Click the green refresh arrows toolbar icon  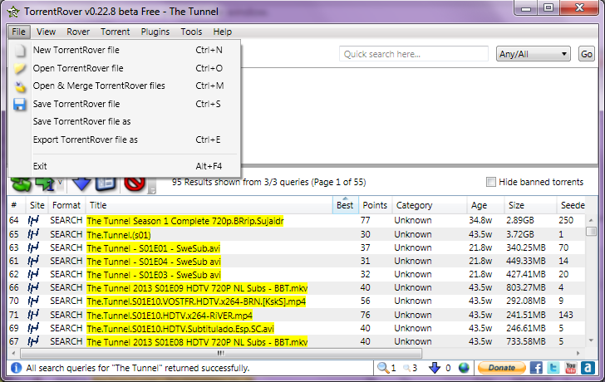[21, 184]
